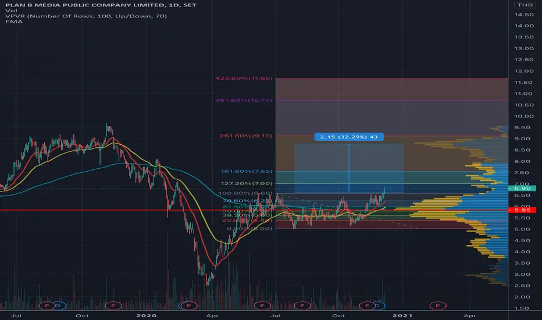Open the latest blue dividend D marker
This screenshot has width=542, height=320.
380,305
